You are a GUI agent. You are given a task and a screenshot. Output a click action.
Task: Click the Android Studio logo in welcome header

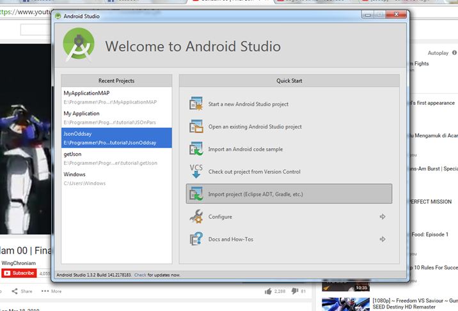(78, 45)
